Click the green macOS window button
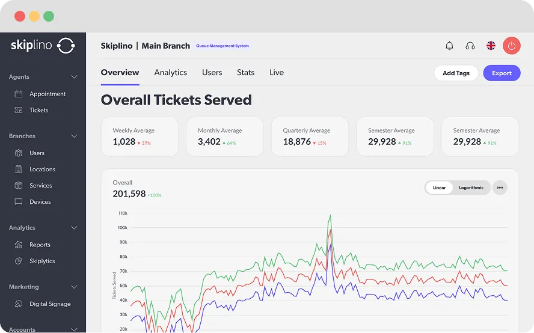Screen dimensions: 534x333 49,16
